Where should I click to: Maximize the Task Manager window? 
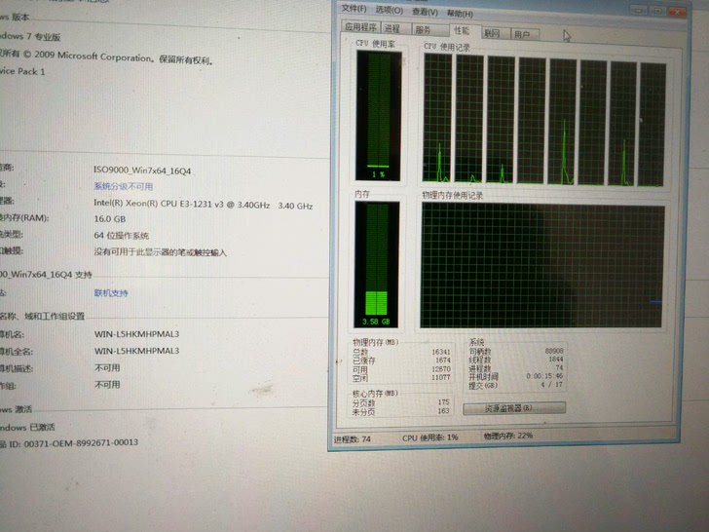point(658,11)
